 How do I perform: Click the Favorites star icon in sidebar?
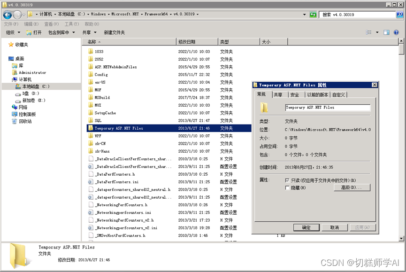tap(11, 45)
